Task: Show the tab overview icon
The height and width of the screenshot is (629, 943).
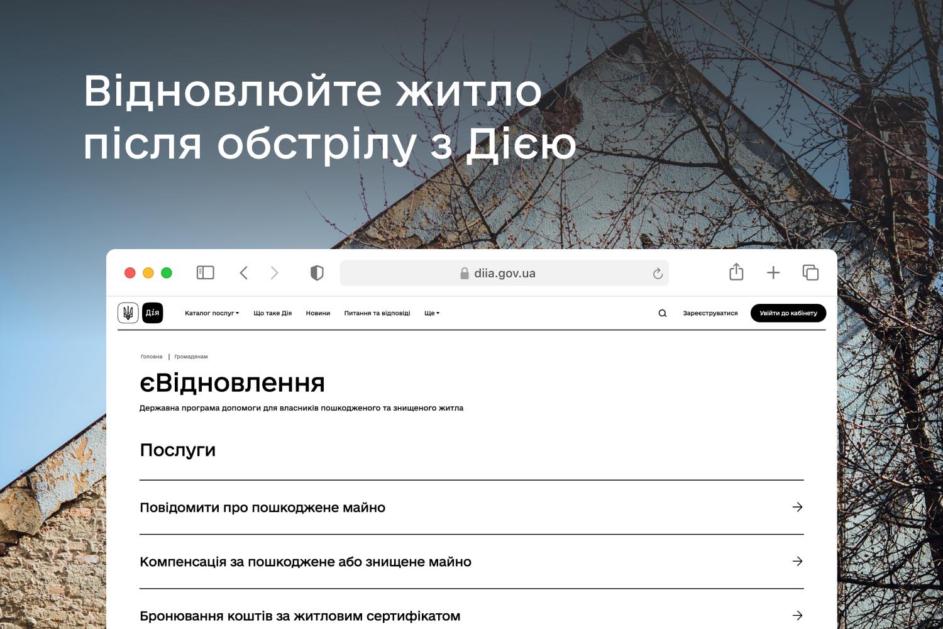Action: 810,272
